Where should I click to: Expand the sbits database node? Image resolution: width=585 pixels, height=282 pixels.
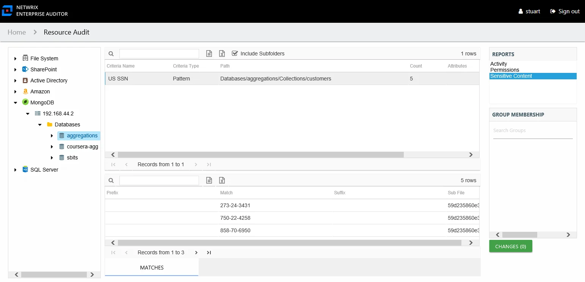52,158
